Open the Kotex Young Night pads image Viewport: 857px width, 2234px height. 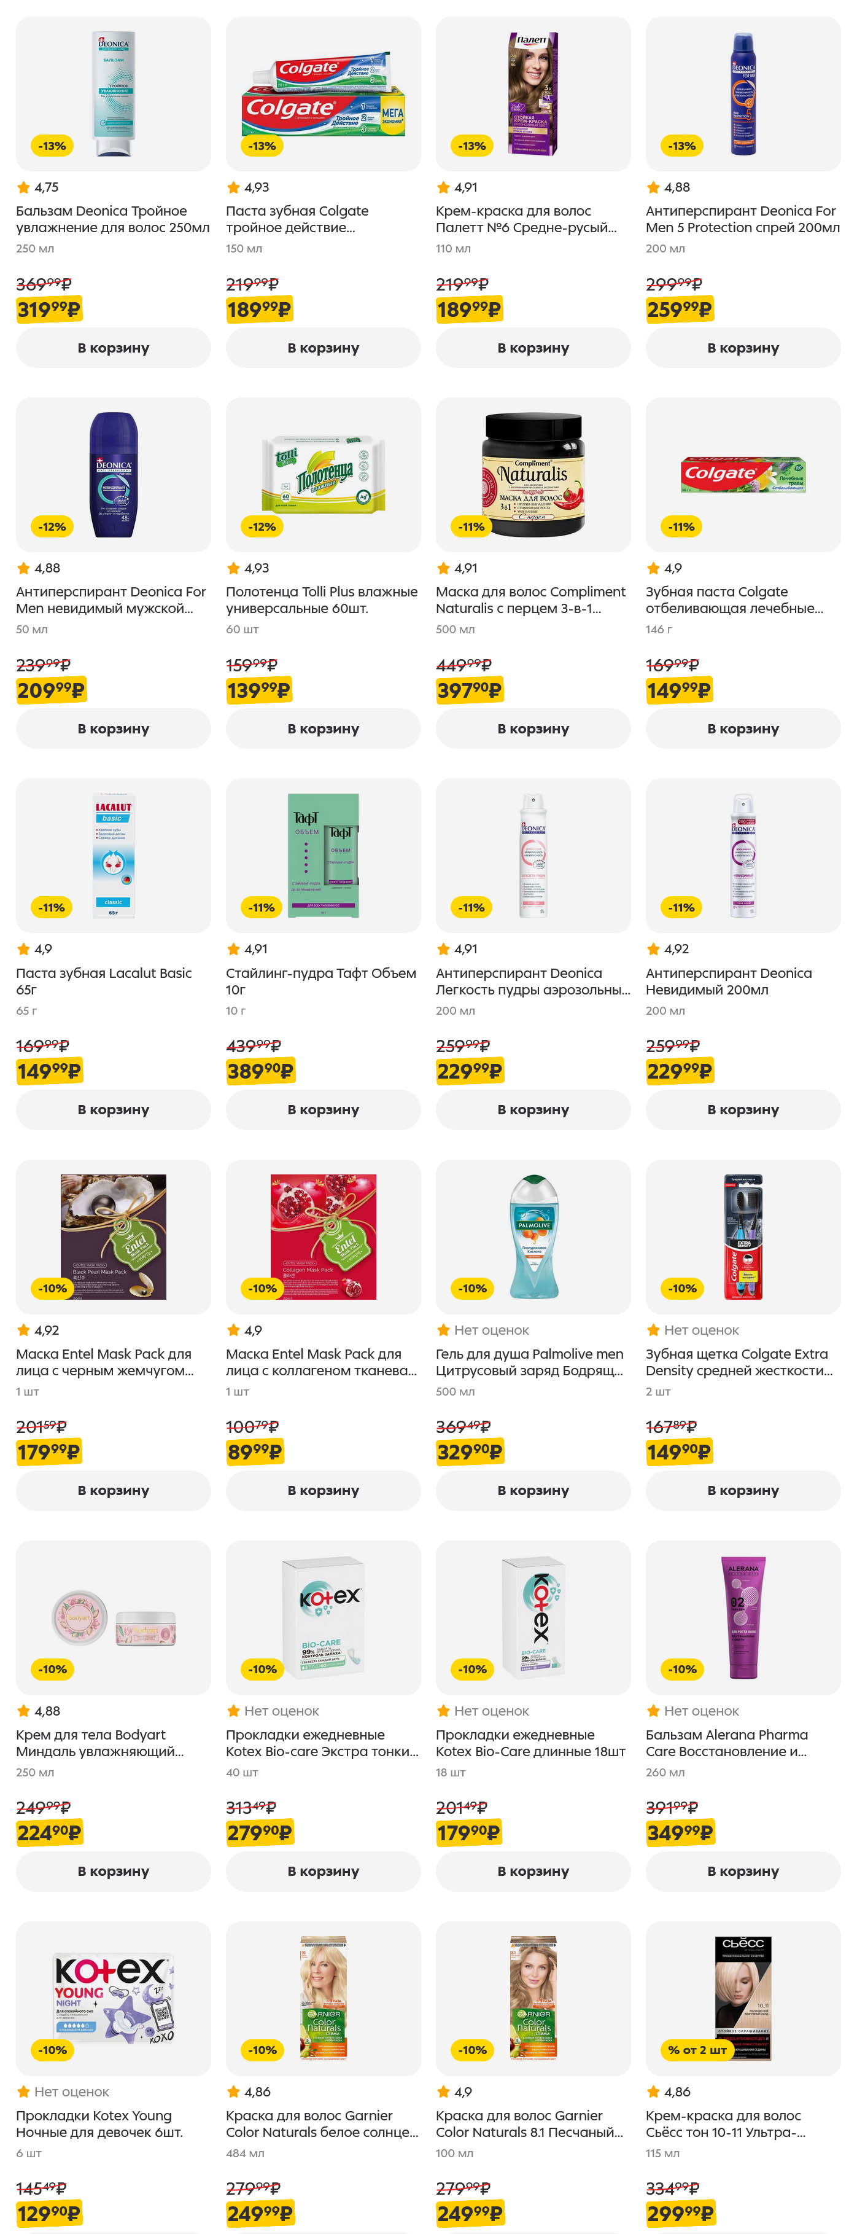(114, 1998)
